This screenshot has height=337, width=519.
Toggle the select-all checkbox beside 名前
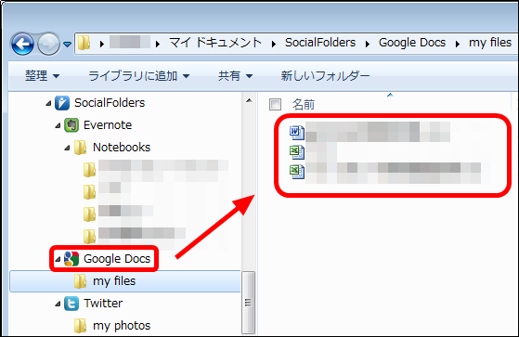(x=275, y=104)
